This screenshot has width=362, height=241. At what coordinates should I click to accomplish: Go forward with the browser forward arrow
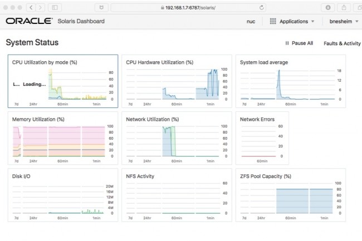40,8
